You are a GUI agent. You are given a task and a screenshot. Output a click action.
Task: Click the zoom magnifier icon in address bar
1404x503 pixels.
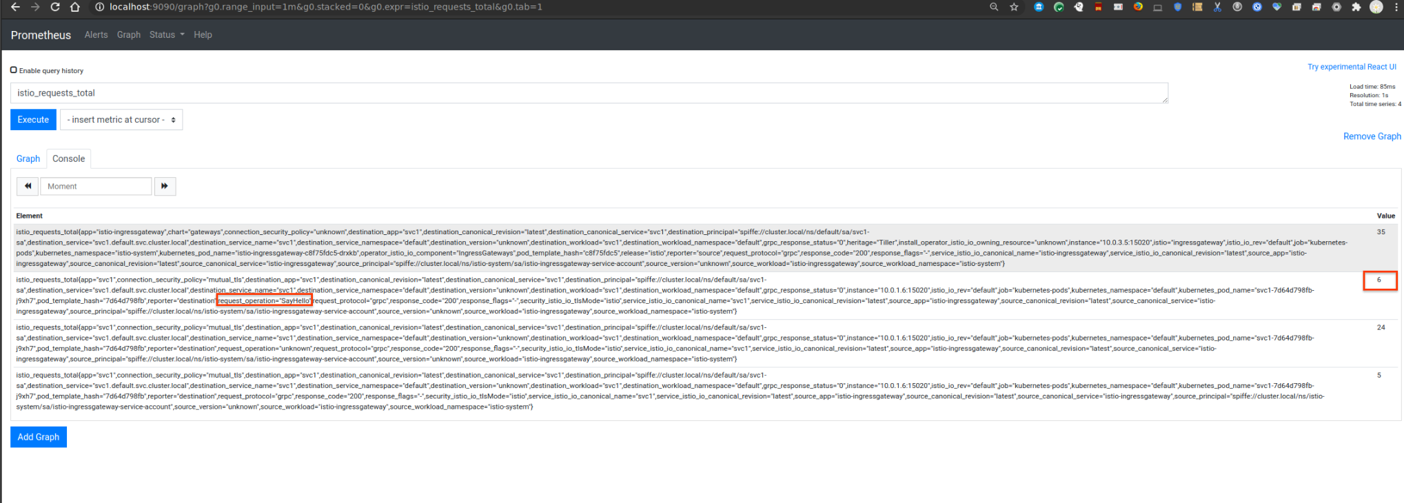pos(994,7)
